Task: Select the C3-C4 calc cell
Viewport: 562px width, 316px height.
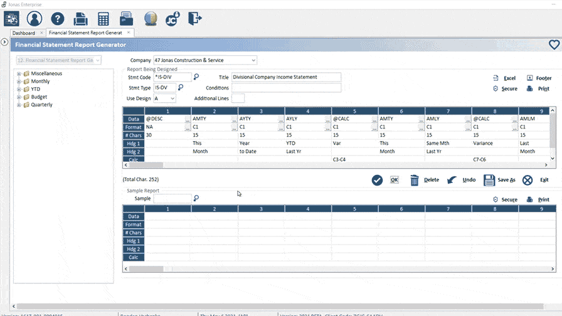Action: pos(354,159)
